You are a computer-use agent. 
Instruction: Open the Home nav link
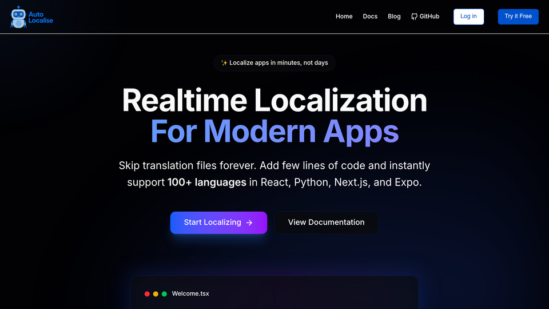(x=344, y=17)
